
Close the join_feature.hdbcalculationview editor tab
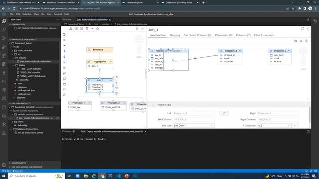pyautogui.click(x=110, y=20)
